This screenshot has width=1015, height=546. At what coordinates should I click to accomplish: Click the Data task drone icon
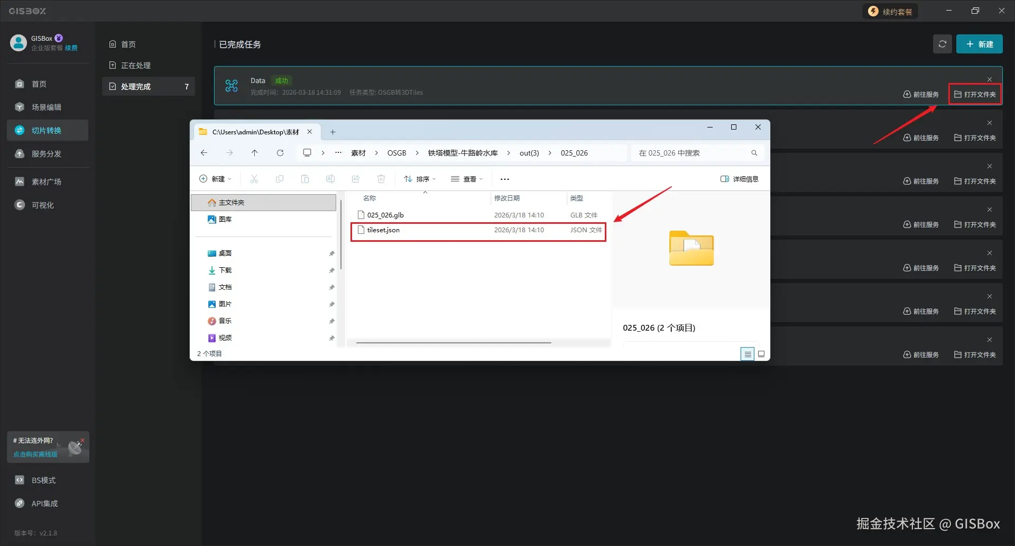click(x=232, y=86)
